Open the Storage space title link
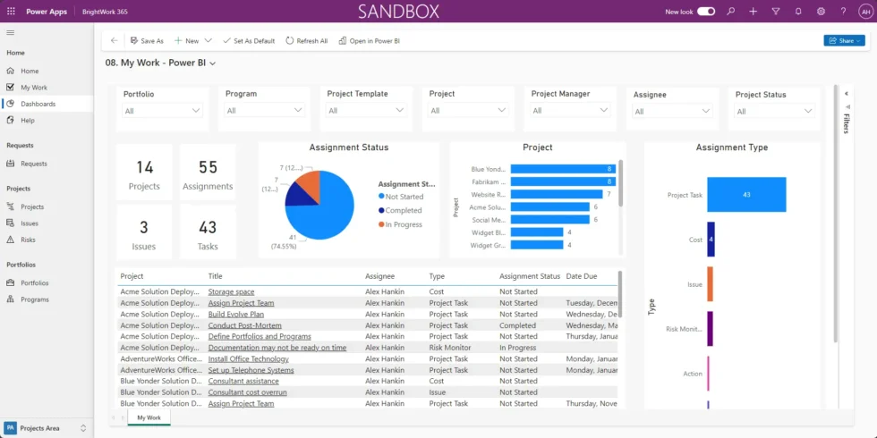This screenshot has height=438, width=877. pos(231,291)
